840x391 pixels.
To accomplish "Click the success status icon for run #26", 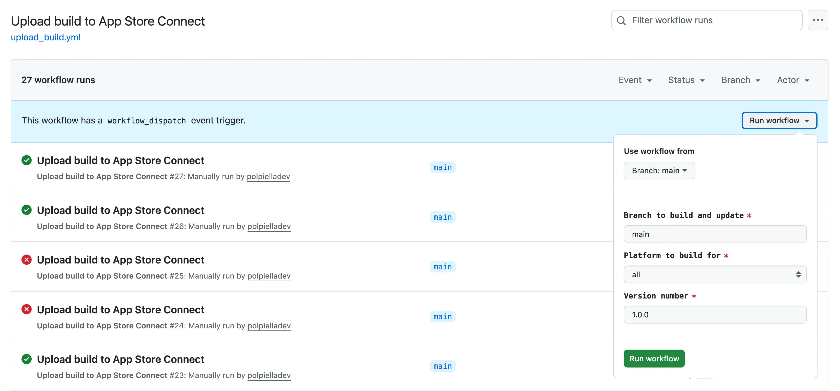I will coord(26,210).
